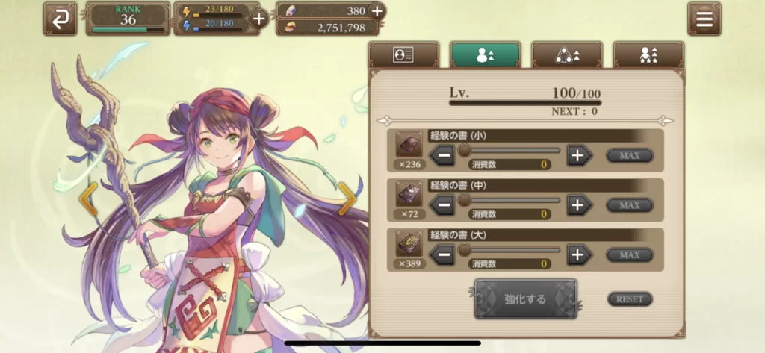Image resolution: width=765 pixels, height=353 pixels.
Task: Increase 経験の書 (大) count with plus
Action: (579, 255)
